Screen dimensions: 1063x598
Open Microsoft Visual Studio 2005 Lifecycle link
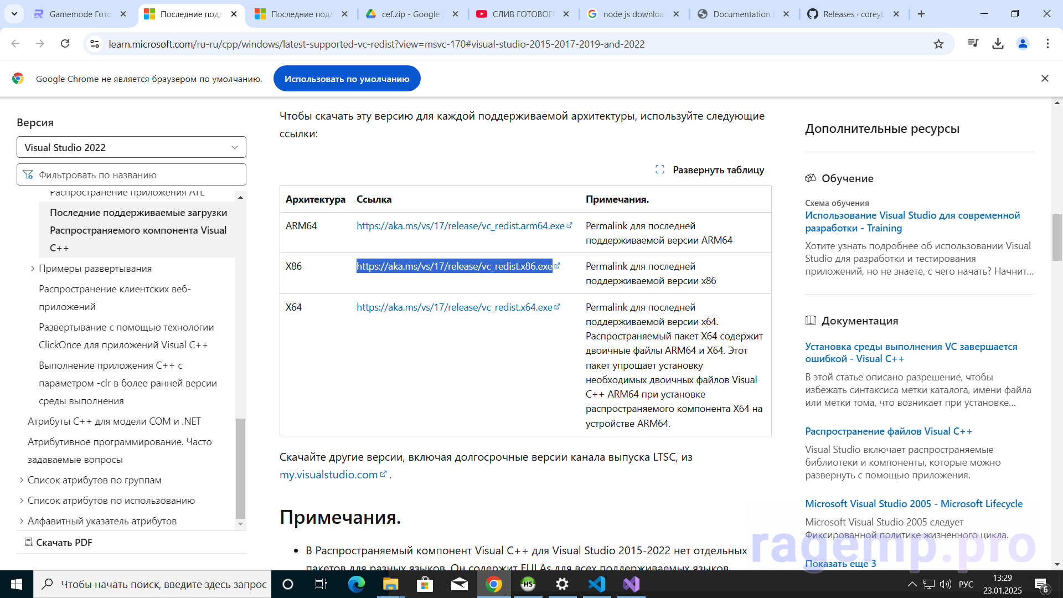pyautogui.click(x=914, y=504)
